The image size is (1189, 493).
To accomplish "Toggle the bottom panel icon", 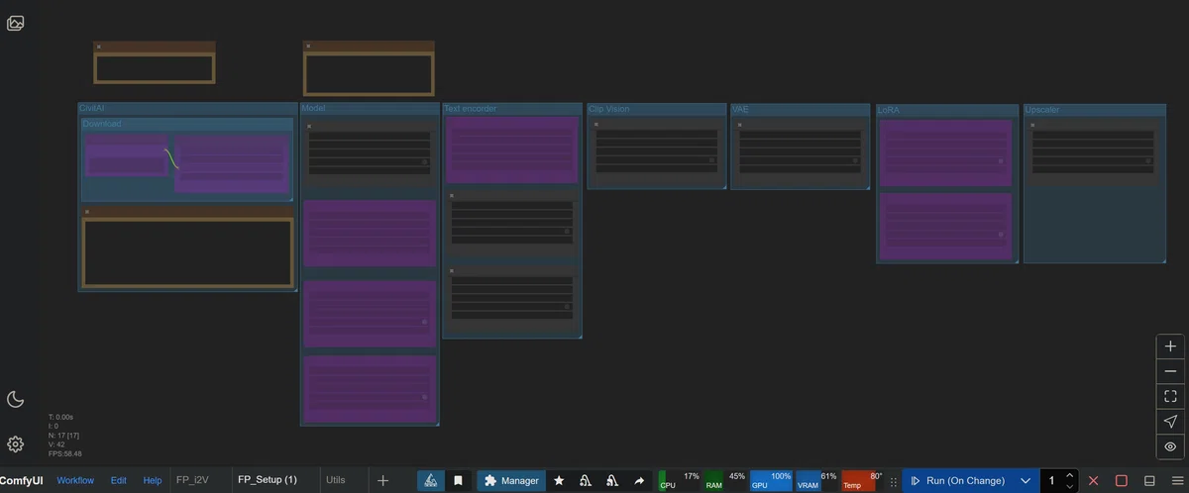I will coord(1149,480).
